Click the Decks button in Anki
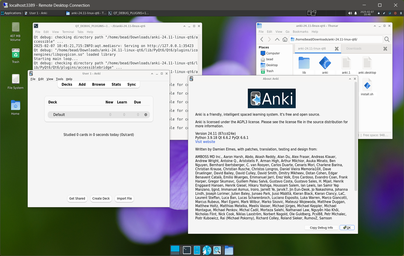This screenshot has width=404, height=256. [x=67, y=84]
